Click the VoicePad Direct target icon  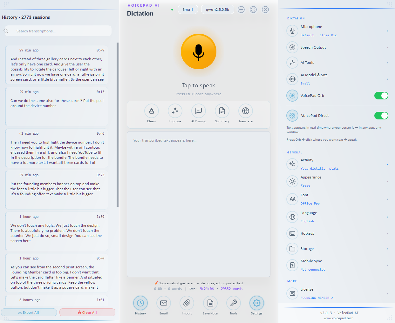[292, 116]
